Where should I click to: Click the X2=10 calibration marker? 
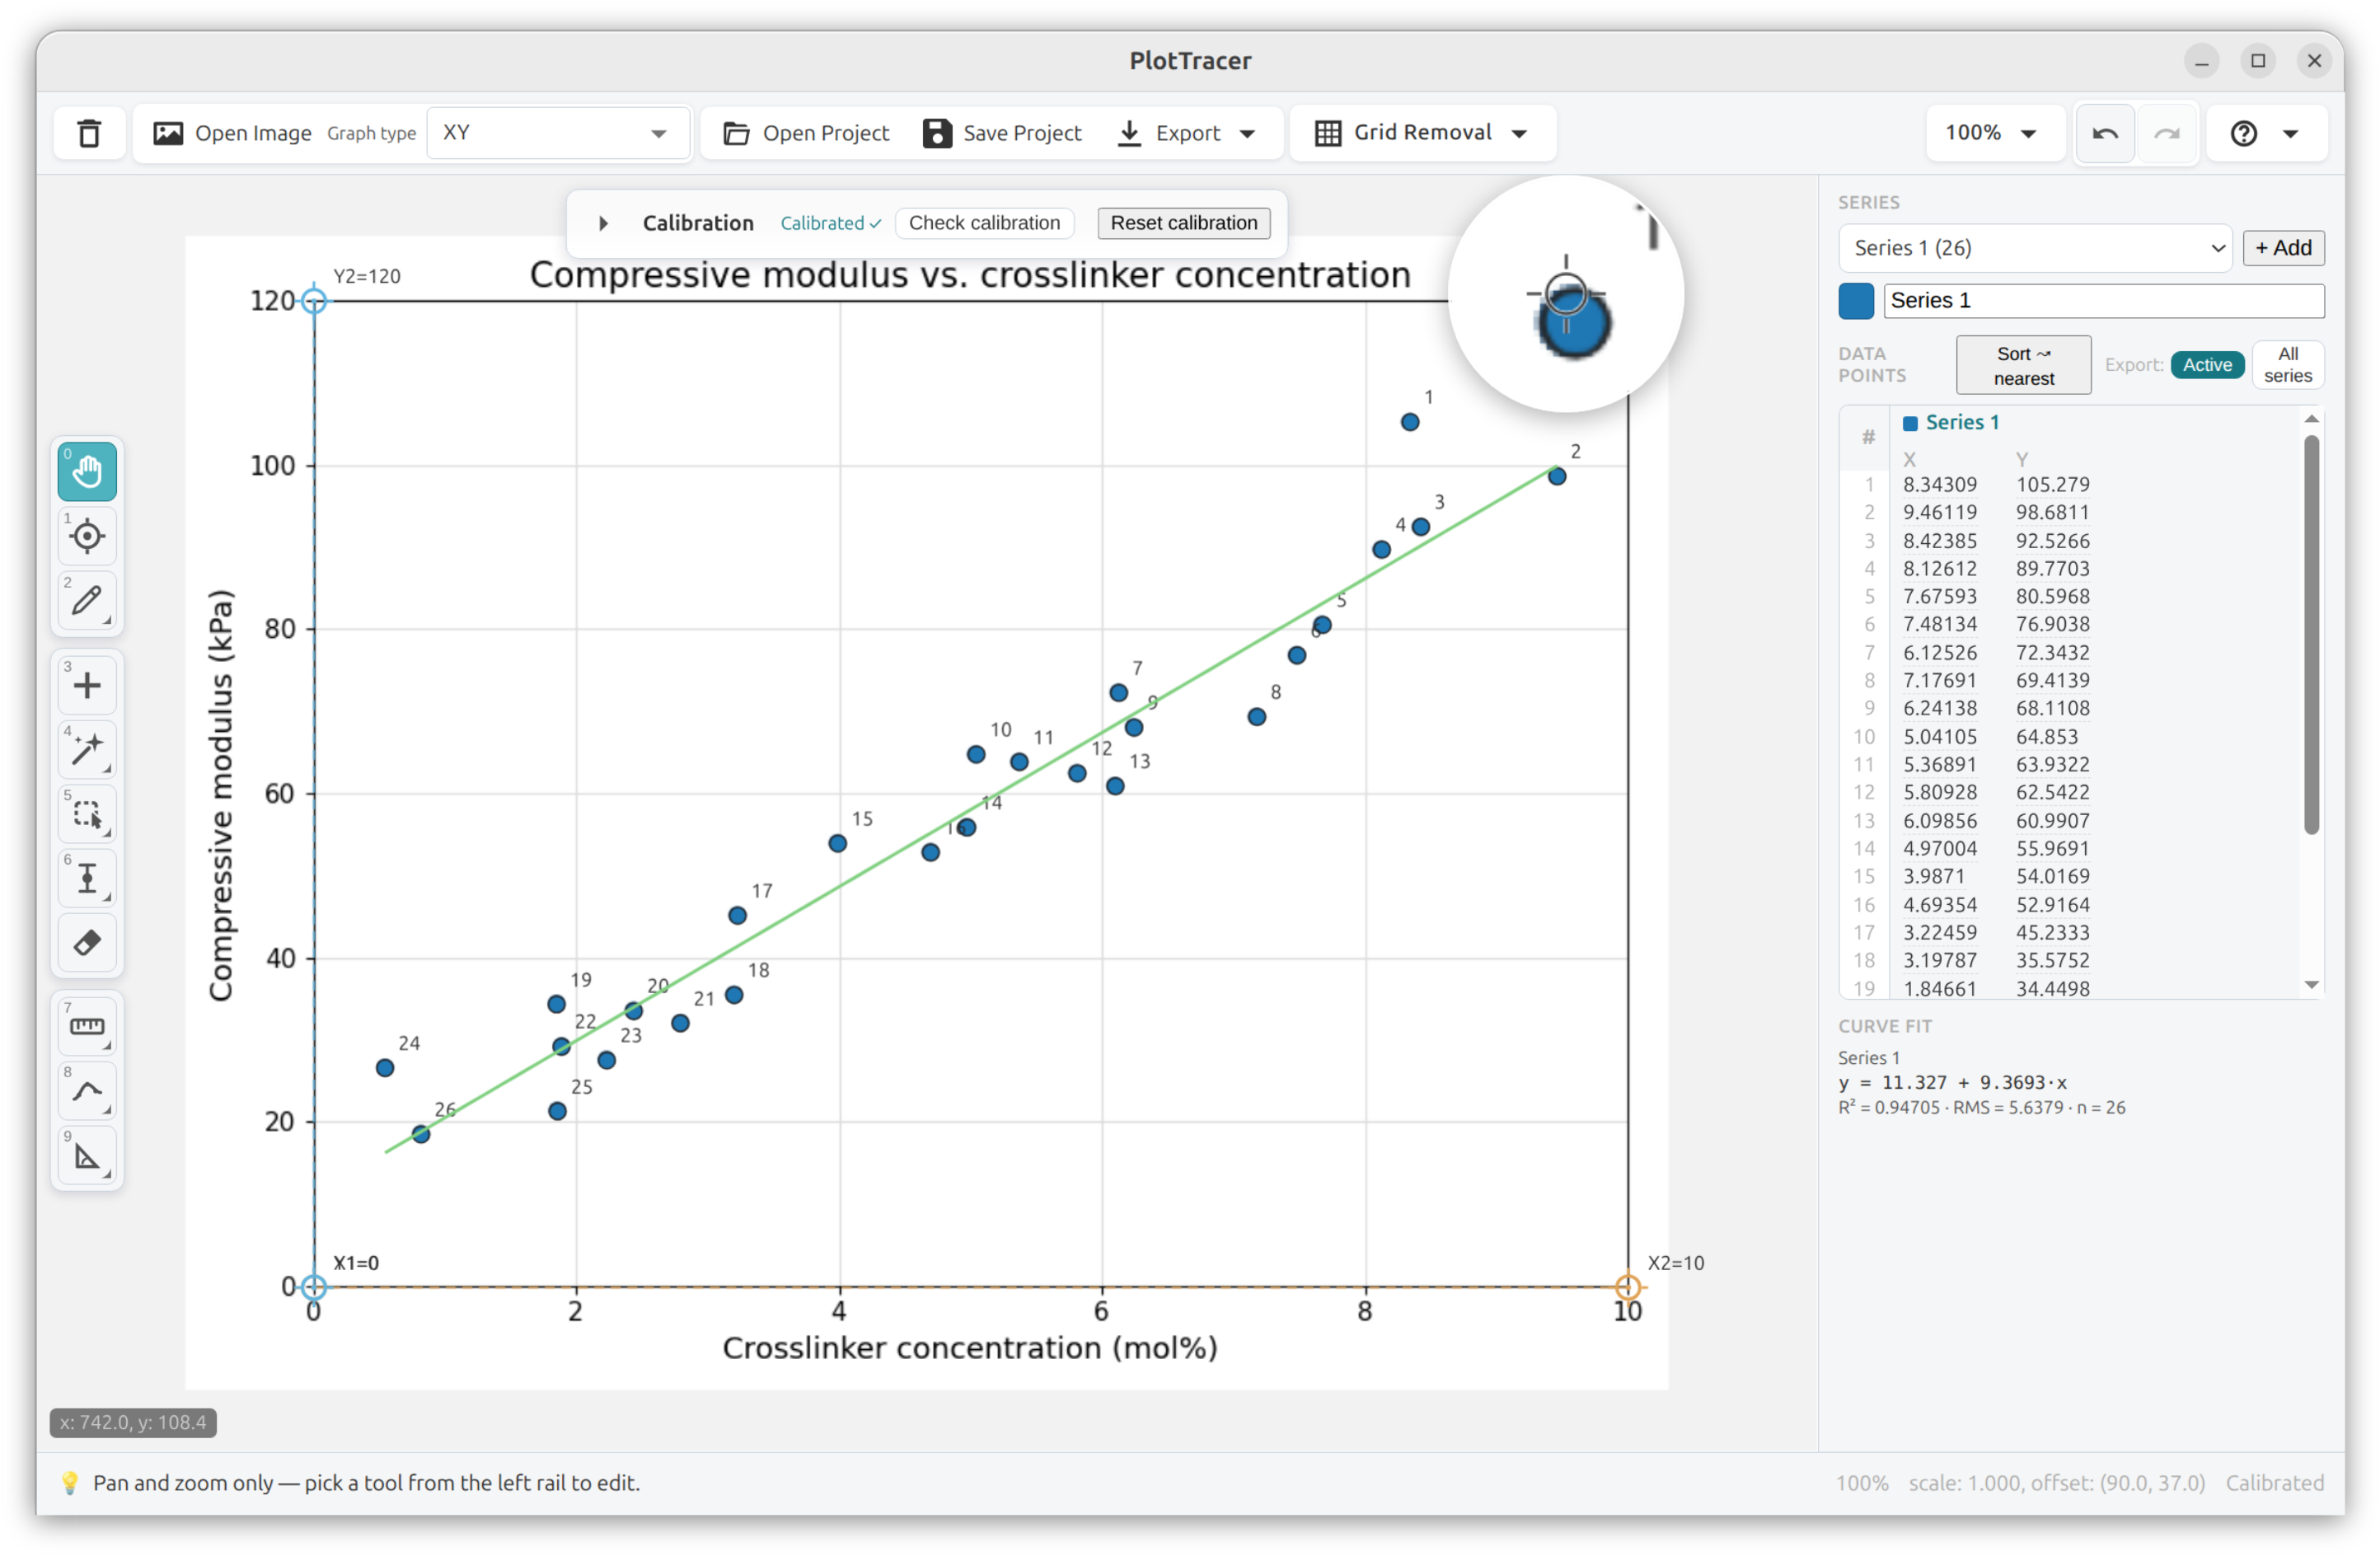[x=1628, y=1287]
